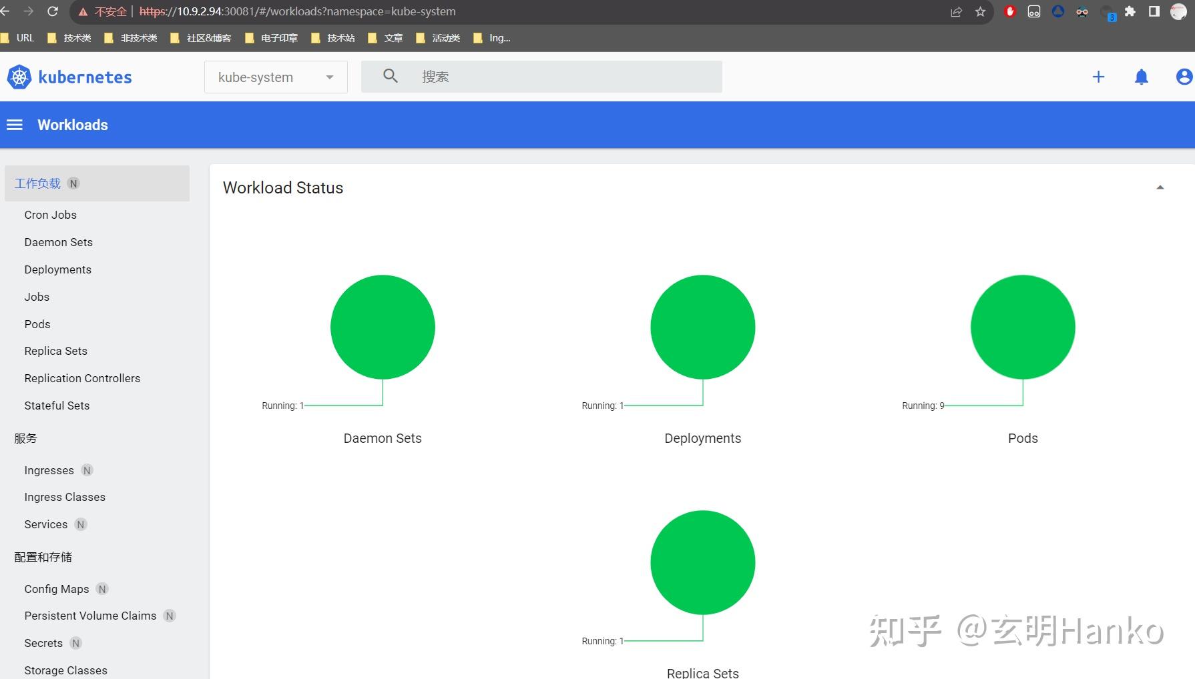This screenshot has width=1195, height=679.
Task: Open the user profile icon
Action: (x=1182, y=77)
